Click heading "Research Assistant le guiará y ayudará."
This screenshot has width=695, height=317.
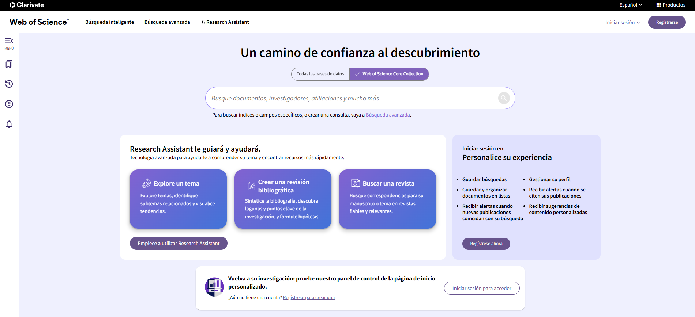click(195, 149)
